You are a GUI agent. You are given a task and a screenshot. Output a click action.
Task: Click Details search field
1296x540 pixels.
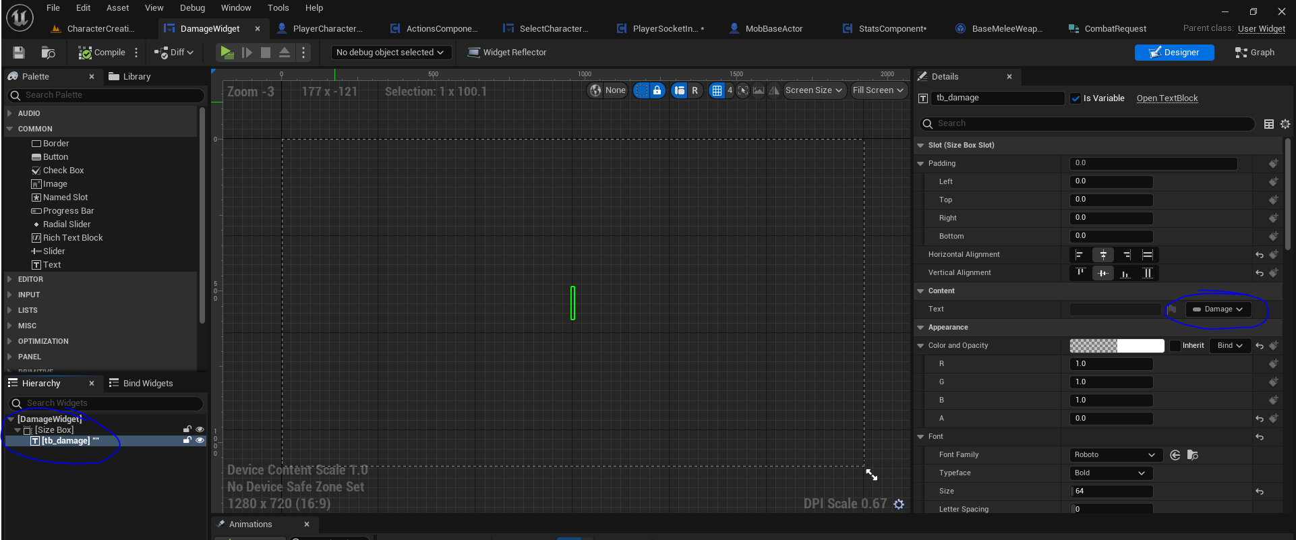click(x=1088, y=123)
